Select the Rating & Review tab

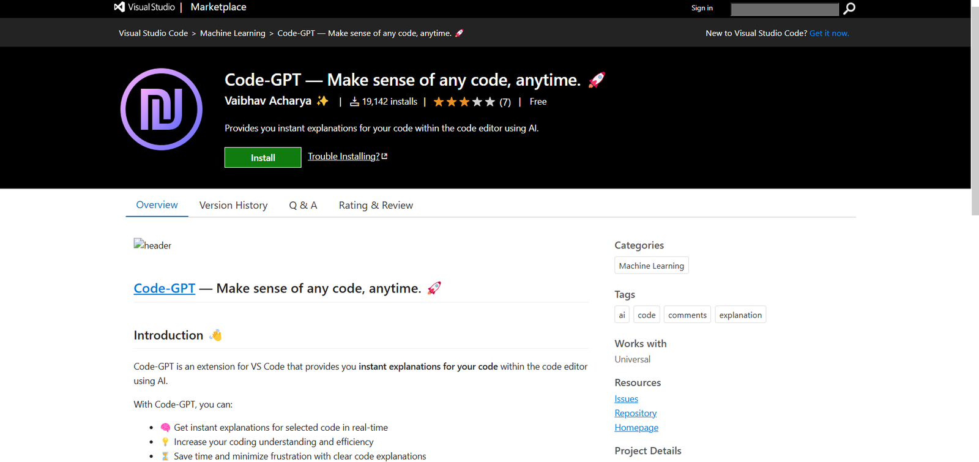(x=376, y=206)
